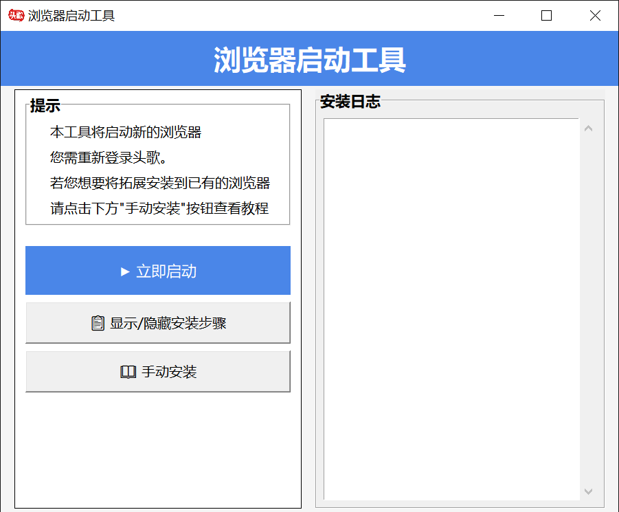This screenshot has width=619, height=512.
Task: Click the 提示 section header
Action: click(x=44, y=105)
